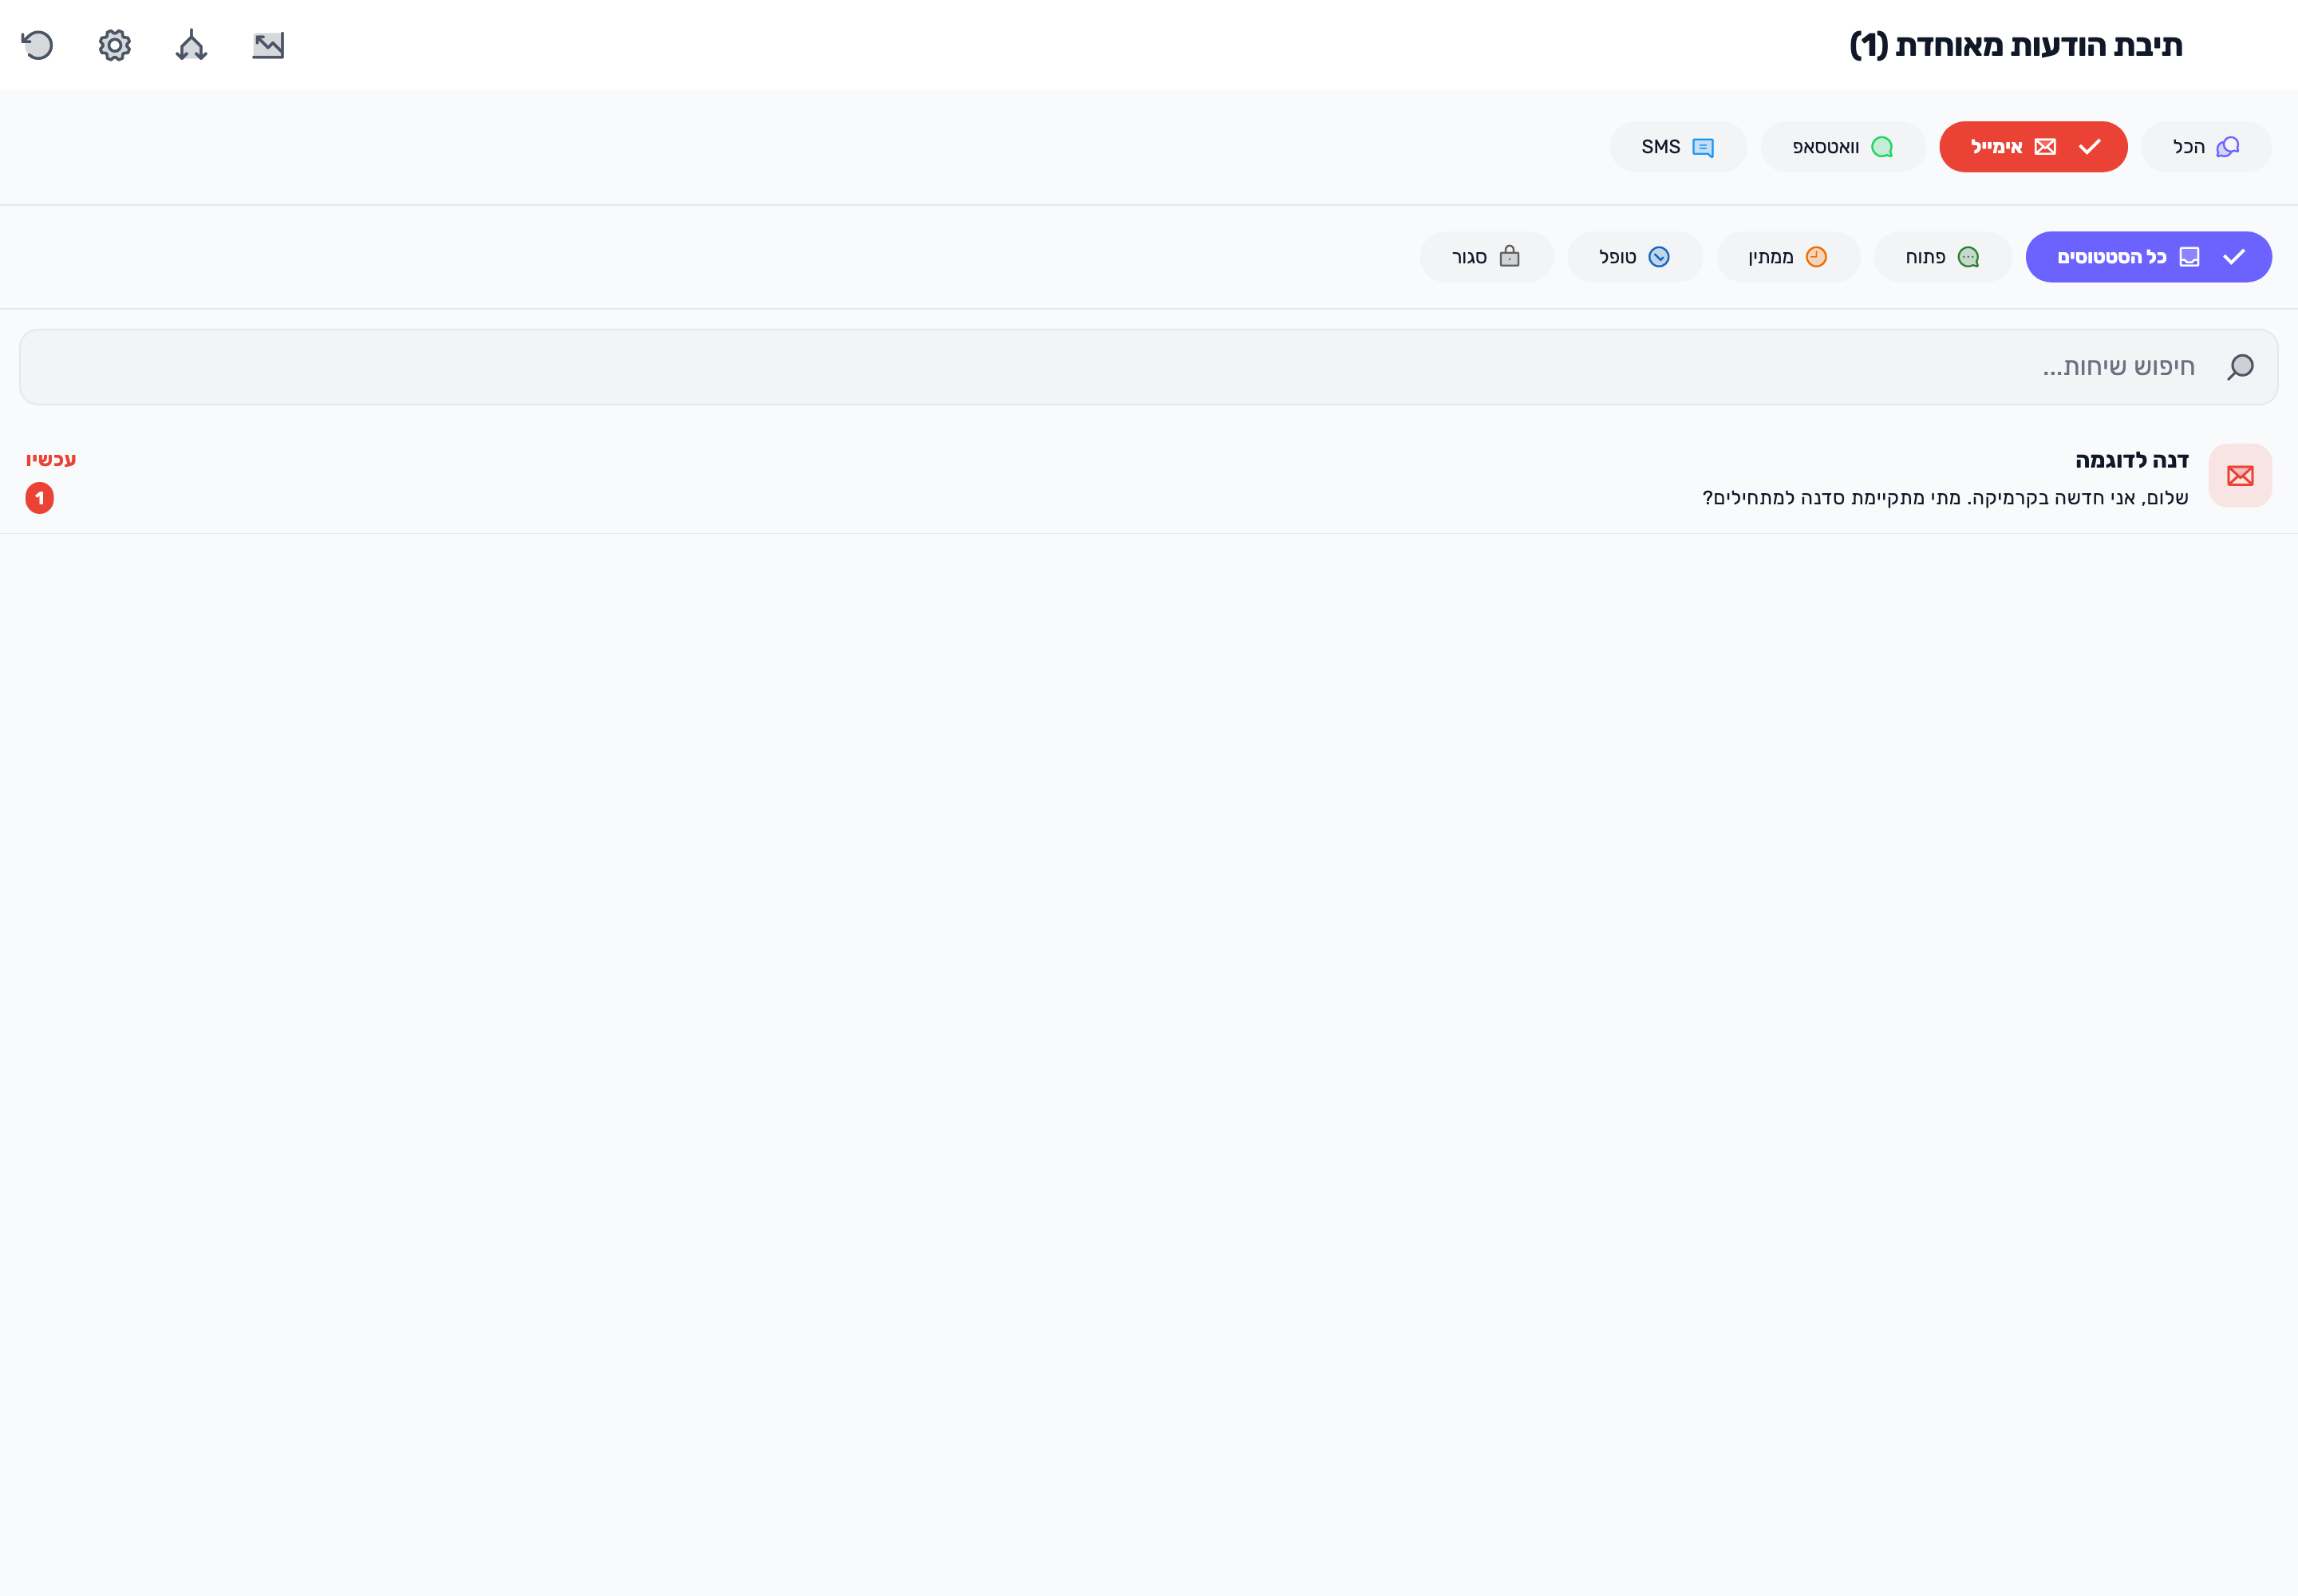
Task: Switch to כל הסטטוסים status tab
Action: tap(2148, 257)
